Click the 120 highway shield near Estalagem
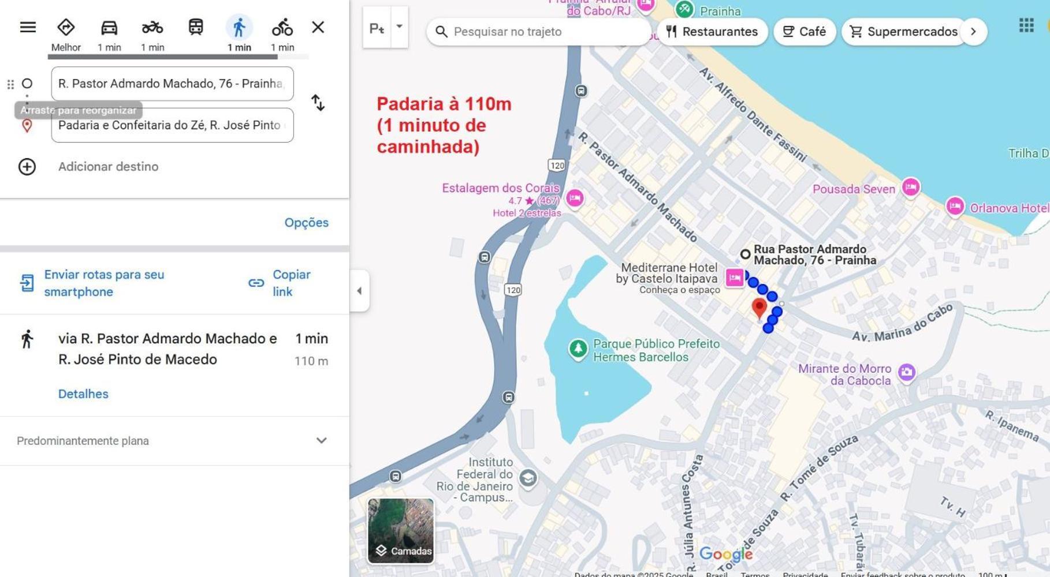This screenshot has width=1050, height=577. 557,166
